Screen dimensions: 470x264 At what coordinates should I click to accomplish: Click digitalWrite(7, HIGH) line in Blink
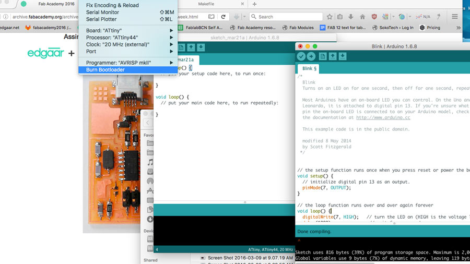331,217
